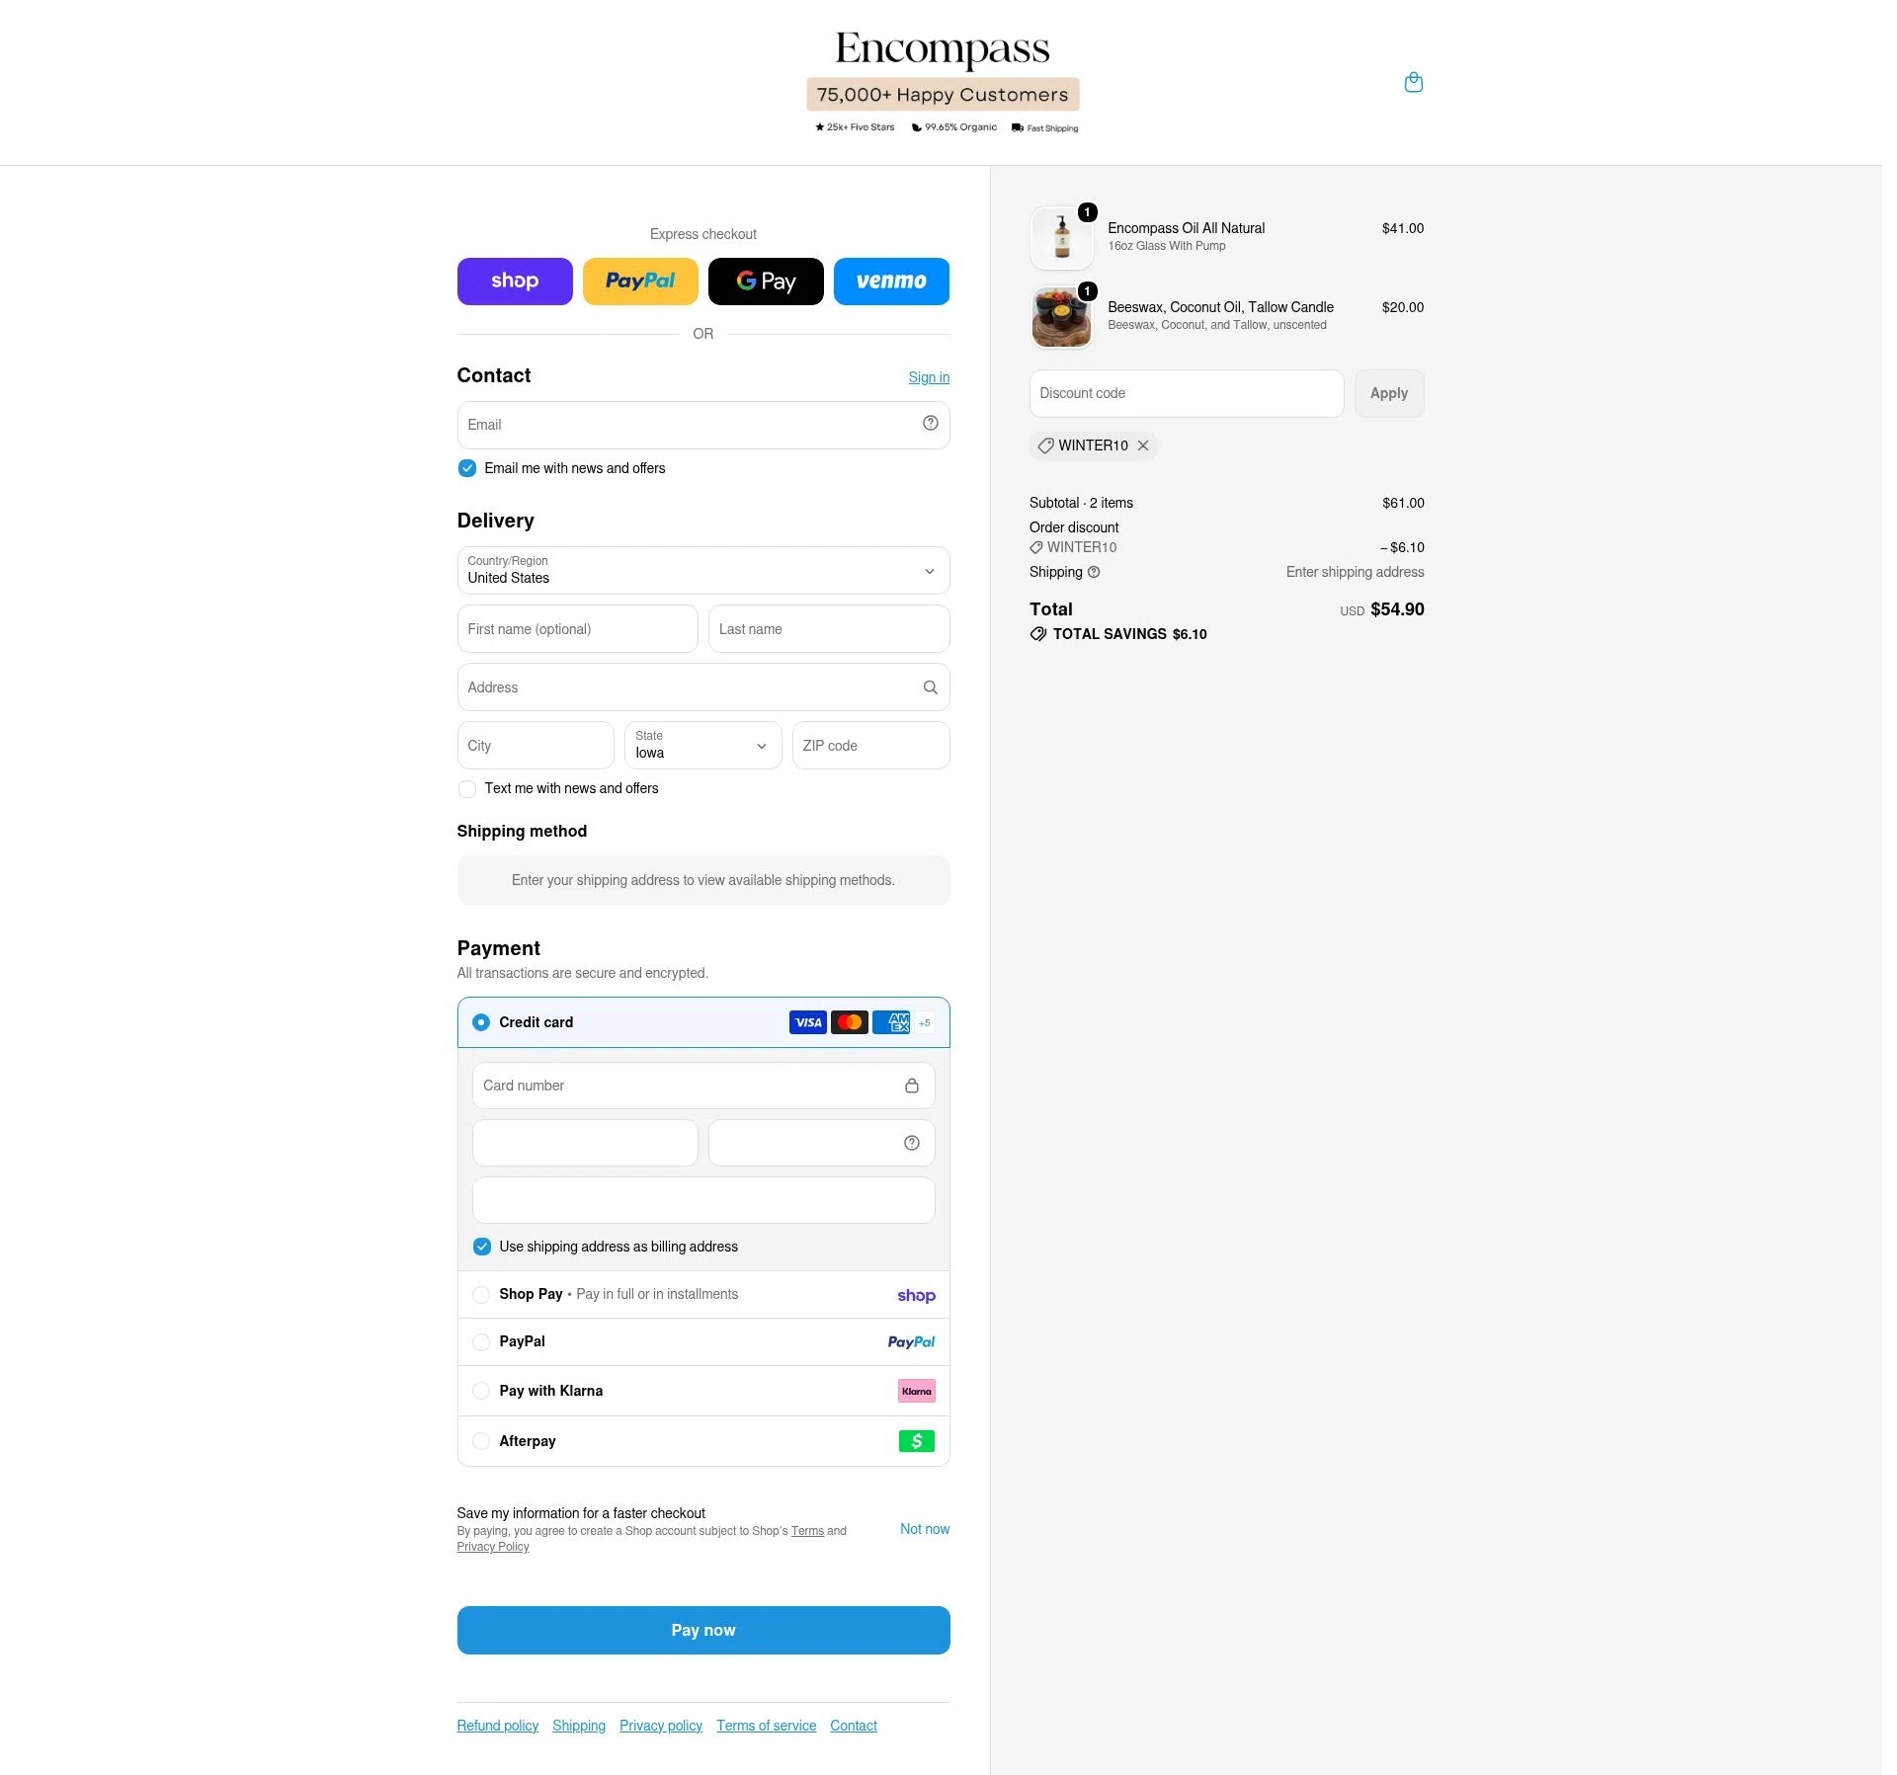
Task: Click the Discount code input field
Action: [1186, 393]
